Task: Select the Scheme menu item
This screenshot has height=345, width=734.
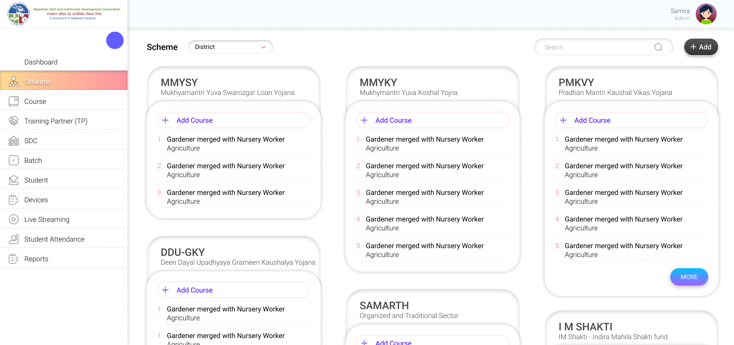Action: (37, 82)
